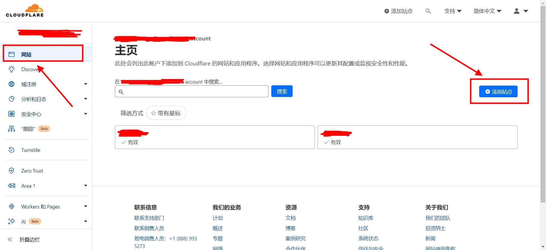Toggle the 带有星标 filter chip
Image resolution: width=546 pixels, height=250 pixels.
point(166,113)
